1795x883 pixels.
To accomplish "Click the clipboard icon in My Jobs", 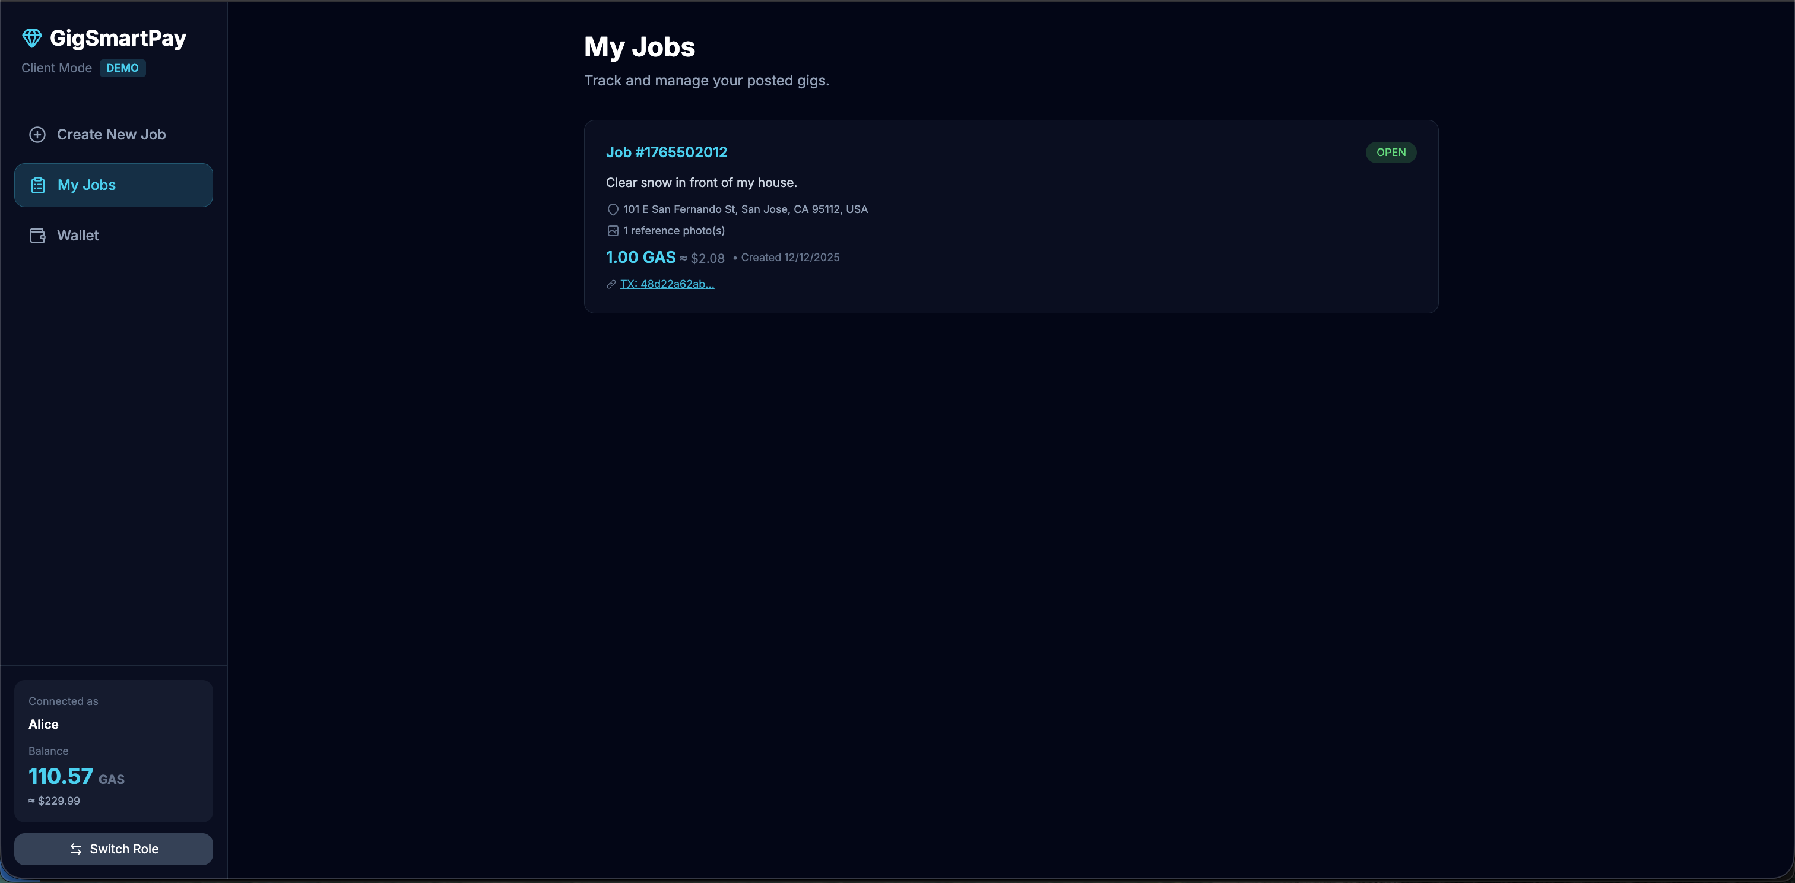I will tap(39, 185).
